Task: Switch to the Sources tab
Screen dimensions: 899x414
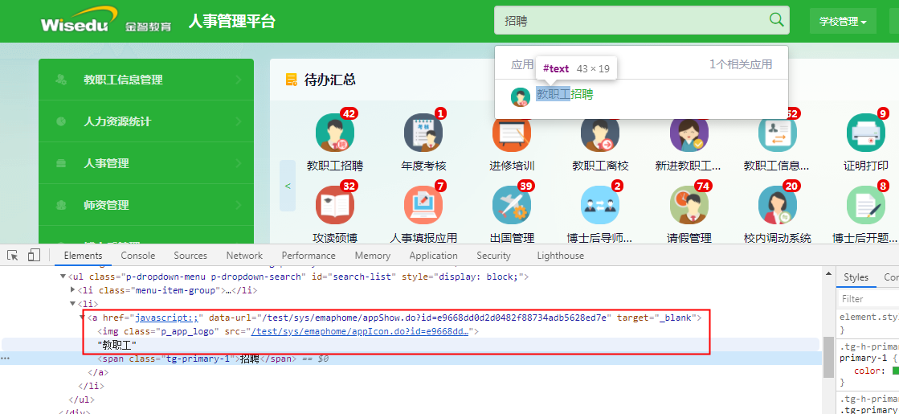Action: pos(190,256)
